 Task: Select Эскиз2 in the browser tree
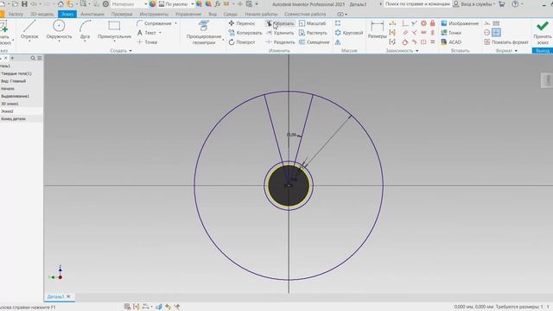7,111
